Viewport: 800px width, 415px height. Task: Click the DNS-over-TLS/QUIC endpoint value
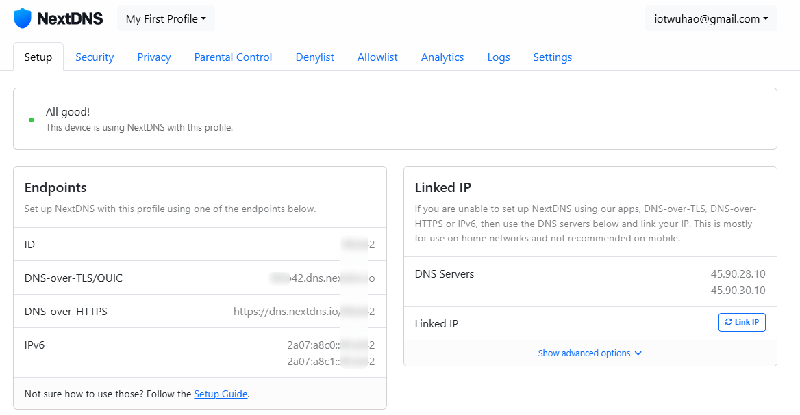click(322, 278)
